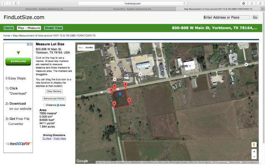This screenshot has width=265, height=165.
Task: Click the From Here directions link
Action: (x=60, y=139)
